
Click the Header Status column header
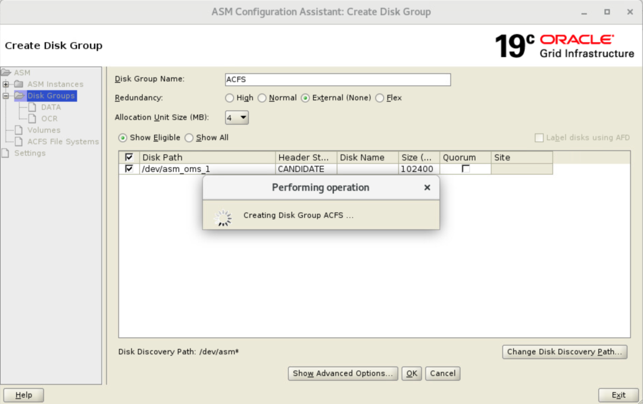click(306, 157)
